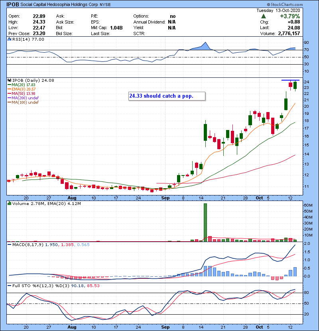Screen dimensions: 319x331
Task: Click the Sep label on price chart axis
Action: pyautogui.click(x=165, y=198)
